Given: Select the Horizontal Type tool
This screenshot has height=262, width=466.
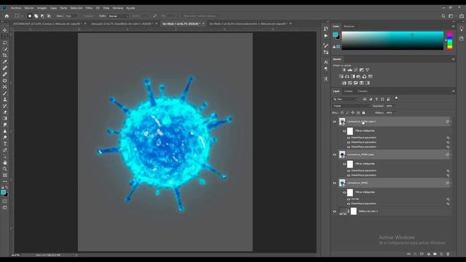Looking at the screenshot, I should point(5,144).
